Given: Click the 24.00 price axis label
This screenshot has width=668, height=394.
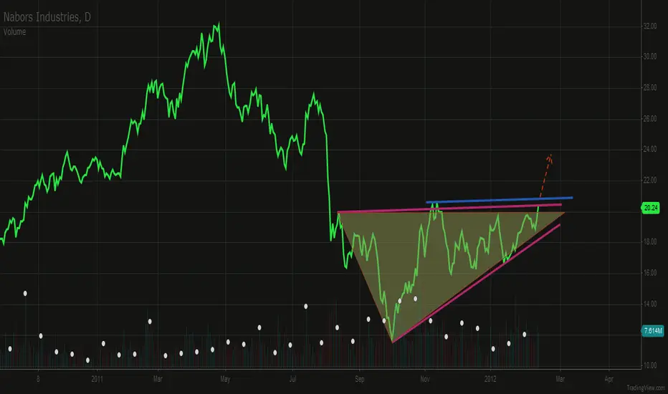Looking at the screenshot, I should (649, 149).
